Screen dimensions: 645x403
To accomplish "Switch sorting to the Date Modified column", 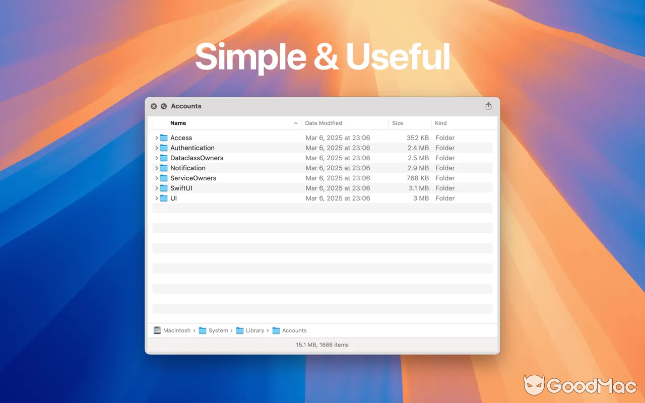I will point(323,123).
